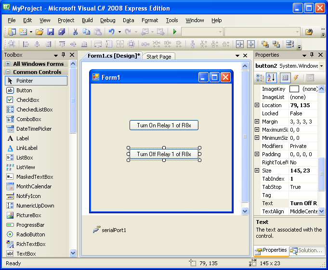Screen dimensions: 328x270
Task: Show Events with the lightning bolt icon
Action: (296, 78)
